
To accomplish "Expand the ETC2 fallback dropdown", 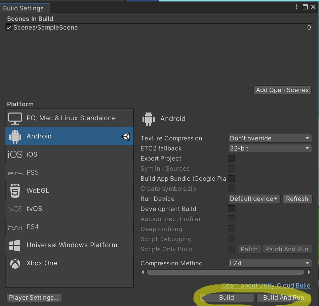I will pyautogui.click(x=270, y=148).
